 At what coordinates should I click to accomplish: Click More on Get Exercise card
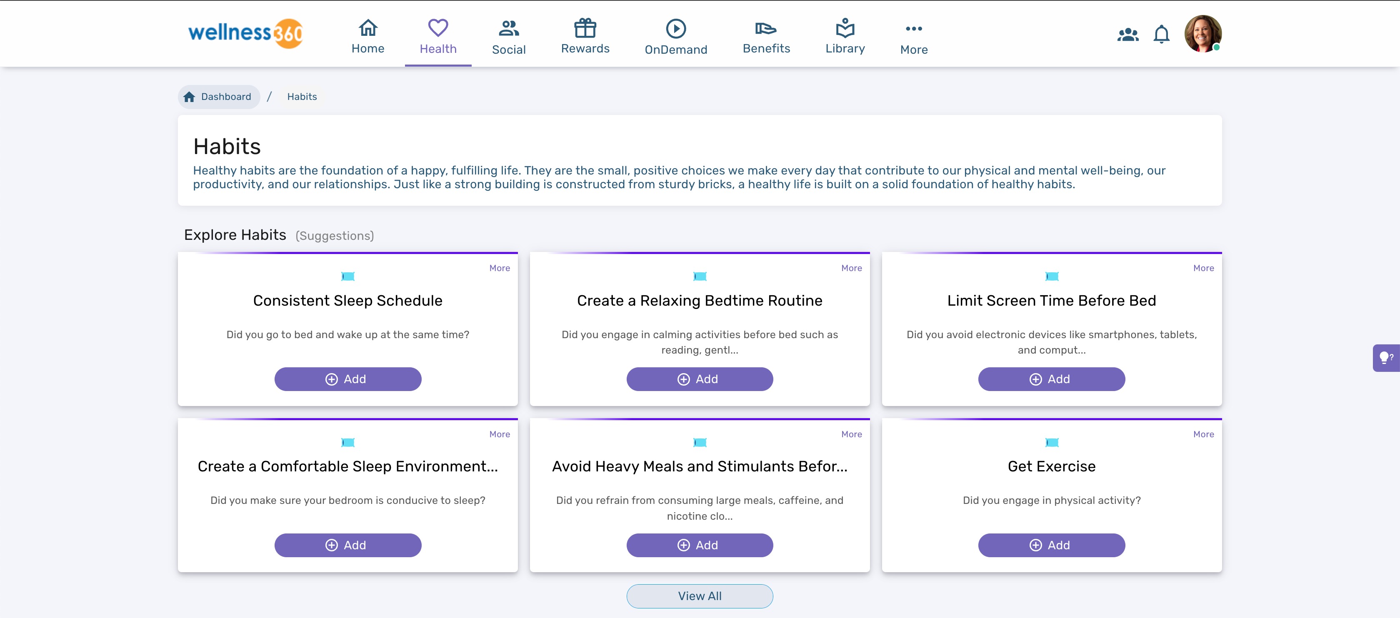[1203, 434]
